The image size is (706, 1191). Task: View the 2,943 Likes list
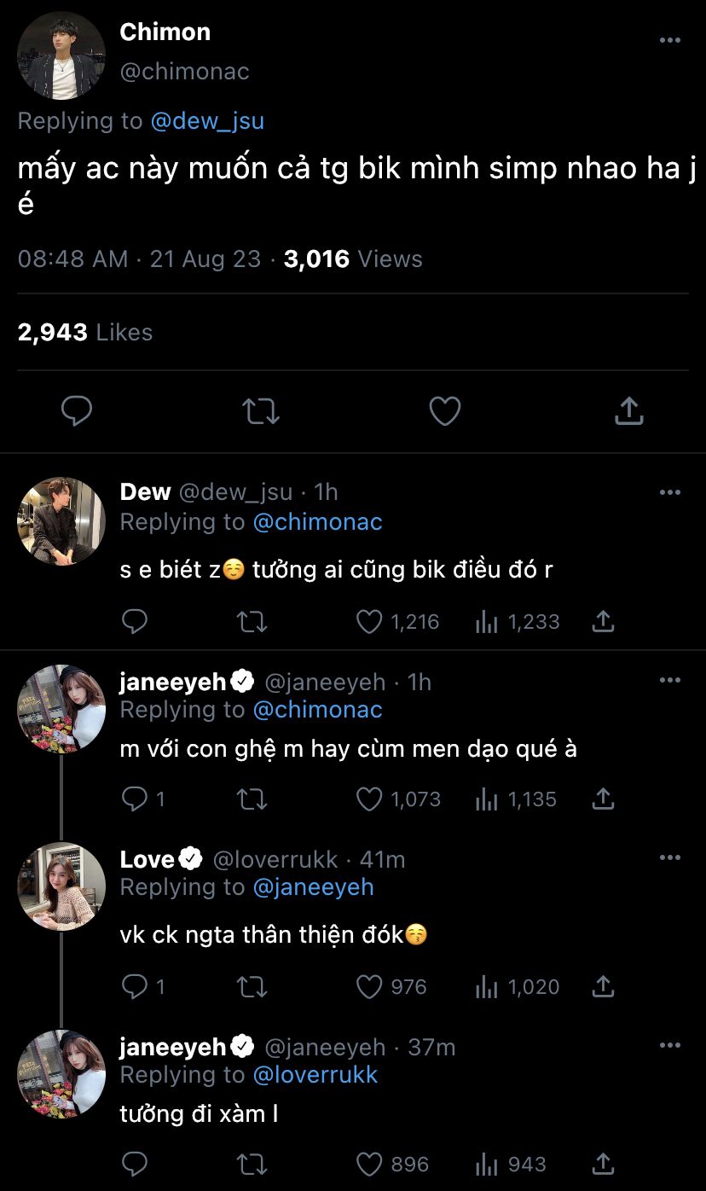pos(85,332)
